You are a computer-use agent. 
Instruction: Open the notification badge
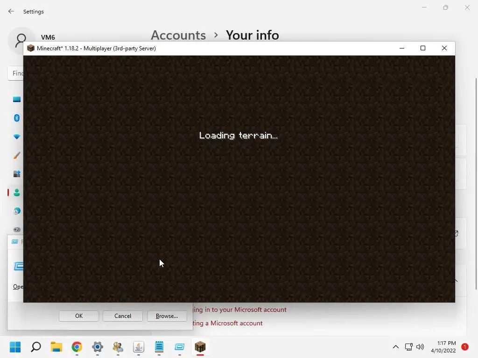coord(465,346)
